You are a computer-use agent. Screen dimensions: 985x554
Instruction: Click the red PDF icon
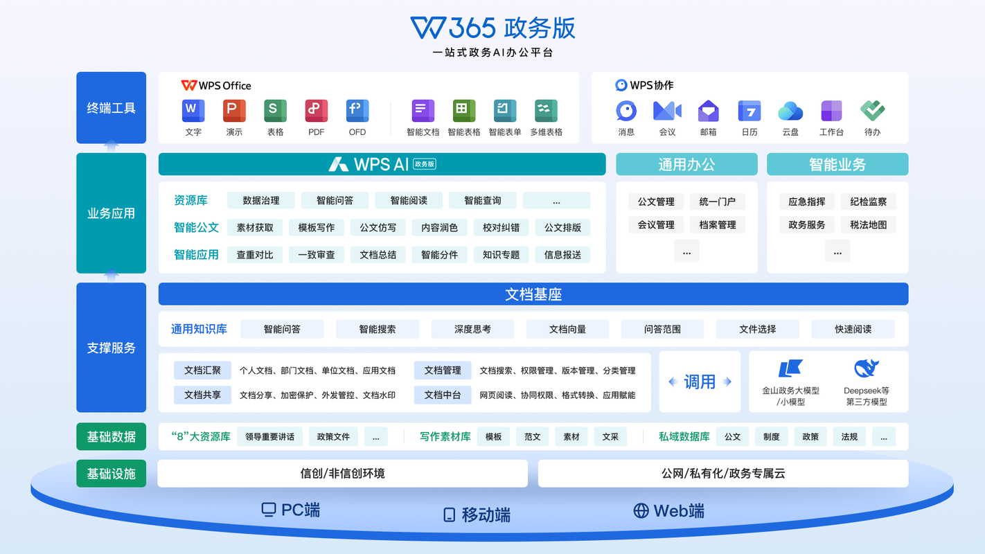coord(317,111)
